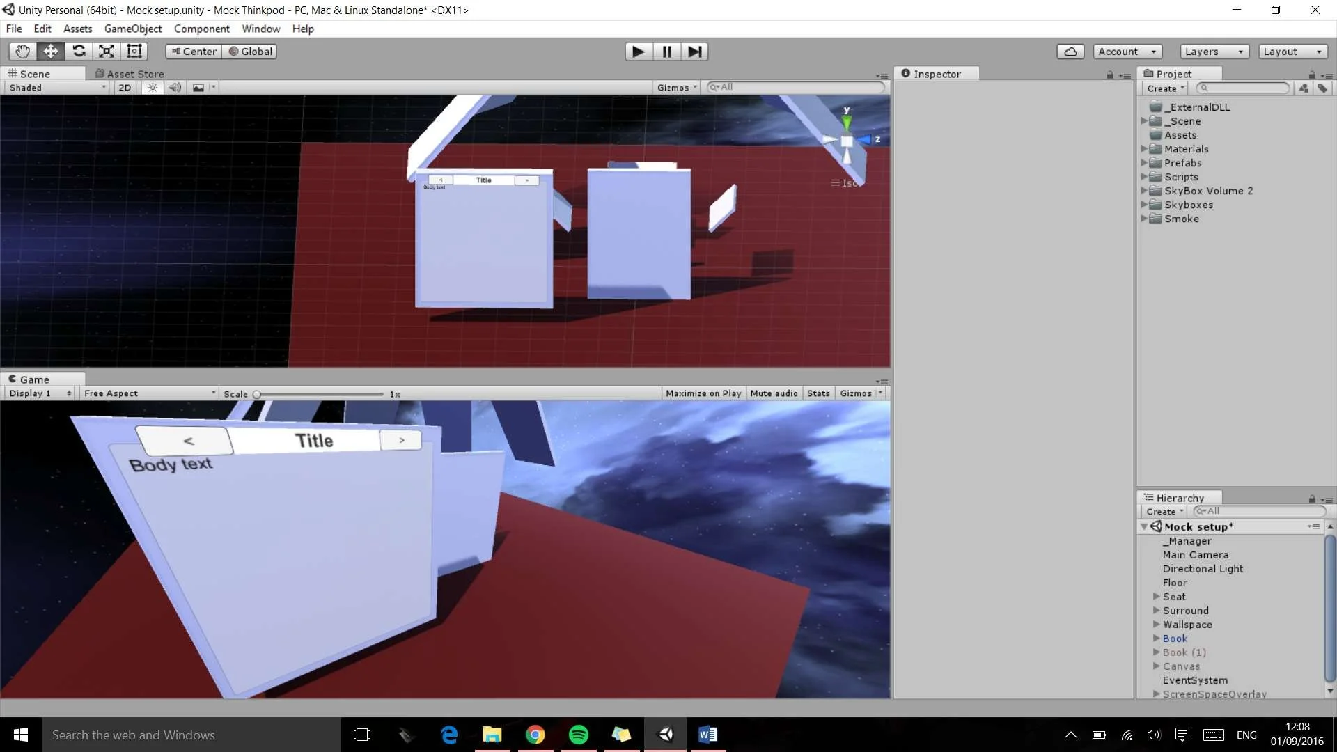Select the Hand tool in toolbar
This screenshot has height=752, width=1337.
tap(22, 52)
